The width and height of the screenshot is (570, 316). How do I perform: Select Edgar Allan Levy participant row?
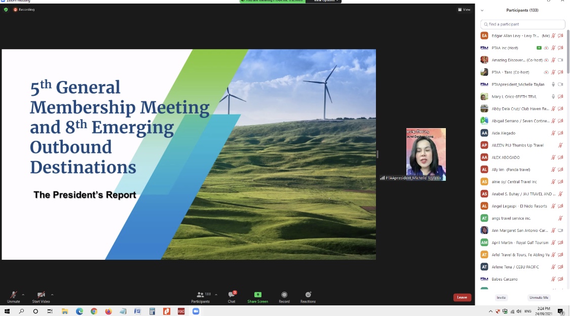coord(522,35)
